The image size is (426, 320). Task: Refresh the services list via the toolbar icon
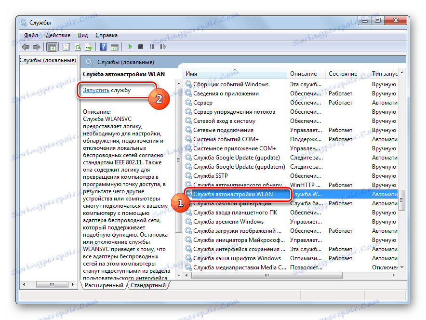pyautogui.click(x=78, y=47)
